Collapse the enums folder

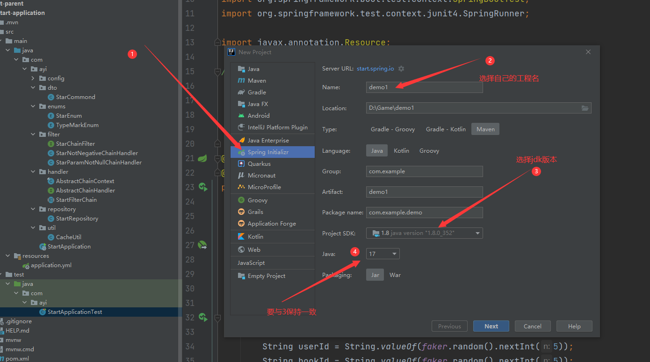click(x=33, y=106)
